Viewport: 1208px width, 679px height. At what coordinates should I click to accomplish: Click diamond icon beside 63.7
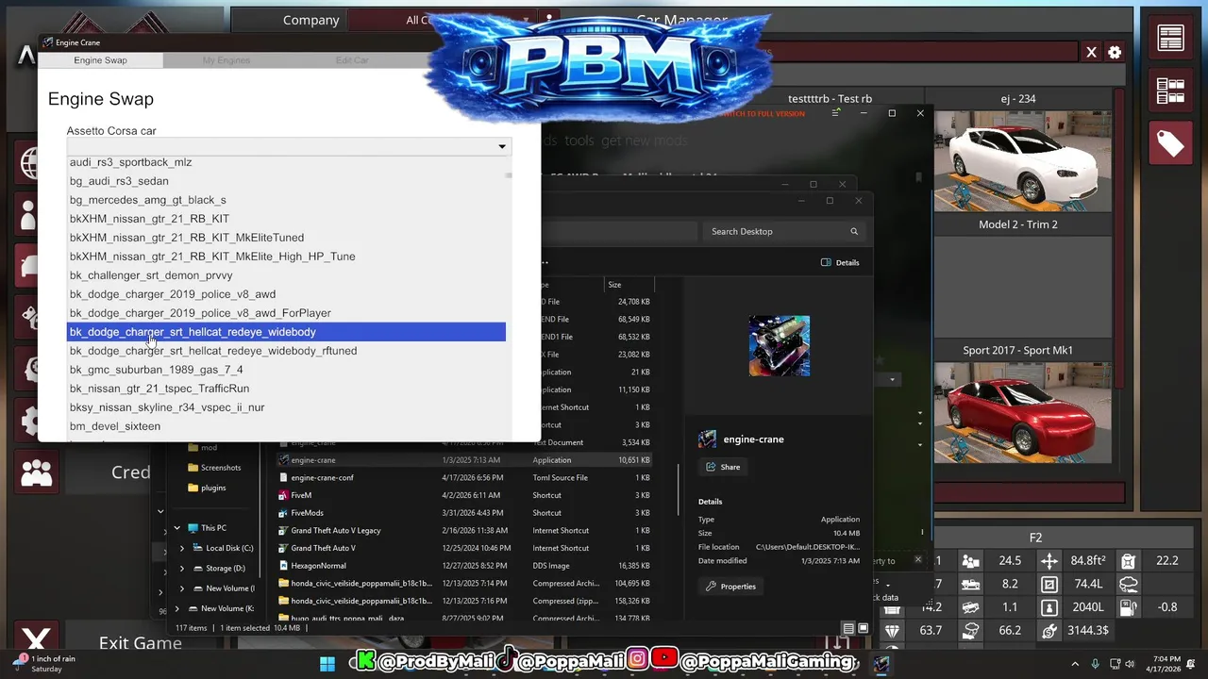click(x=892, y=631)
